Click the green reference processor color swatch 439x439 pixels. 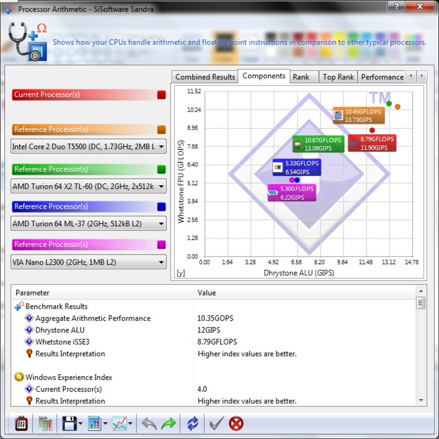(162, 169)
